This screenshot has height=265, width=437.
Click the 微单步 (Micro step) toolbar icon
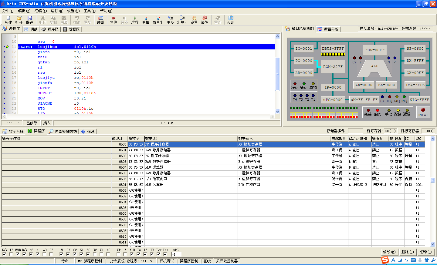pos(158,20)
